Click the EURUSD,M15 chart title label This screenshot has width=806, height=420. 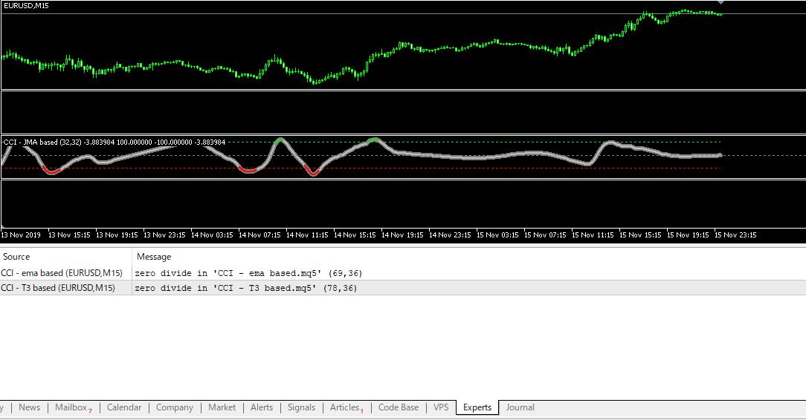[26, 6]
